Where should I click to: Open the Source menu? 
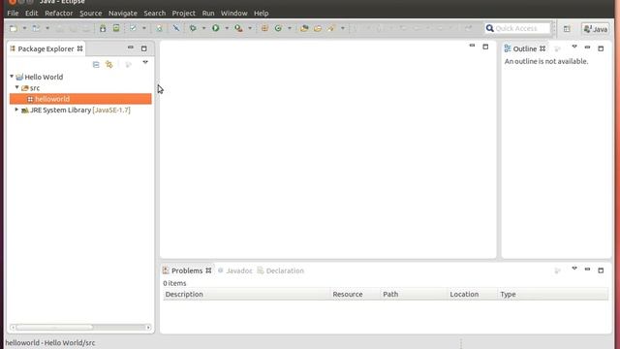pyautogui.click(x=90, y=13)
